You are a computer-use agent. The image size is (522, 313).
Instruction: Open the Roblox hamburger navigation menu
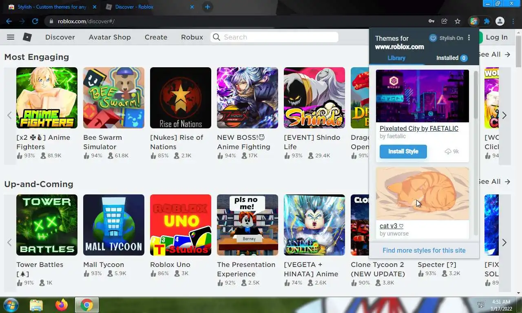pos(11,37)
